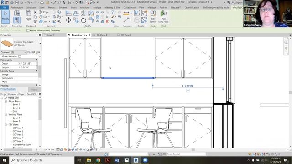292x164 pixels.
Task: Select the Modify tool in the ribbon
Action: [5, 17]
